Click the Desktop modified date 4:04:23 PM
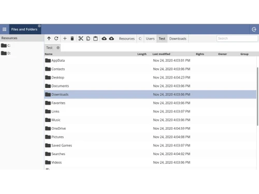Screen dimensions: 259x194 pyautogui.click(x=171, y=78)
